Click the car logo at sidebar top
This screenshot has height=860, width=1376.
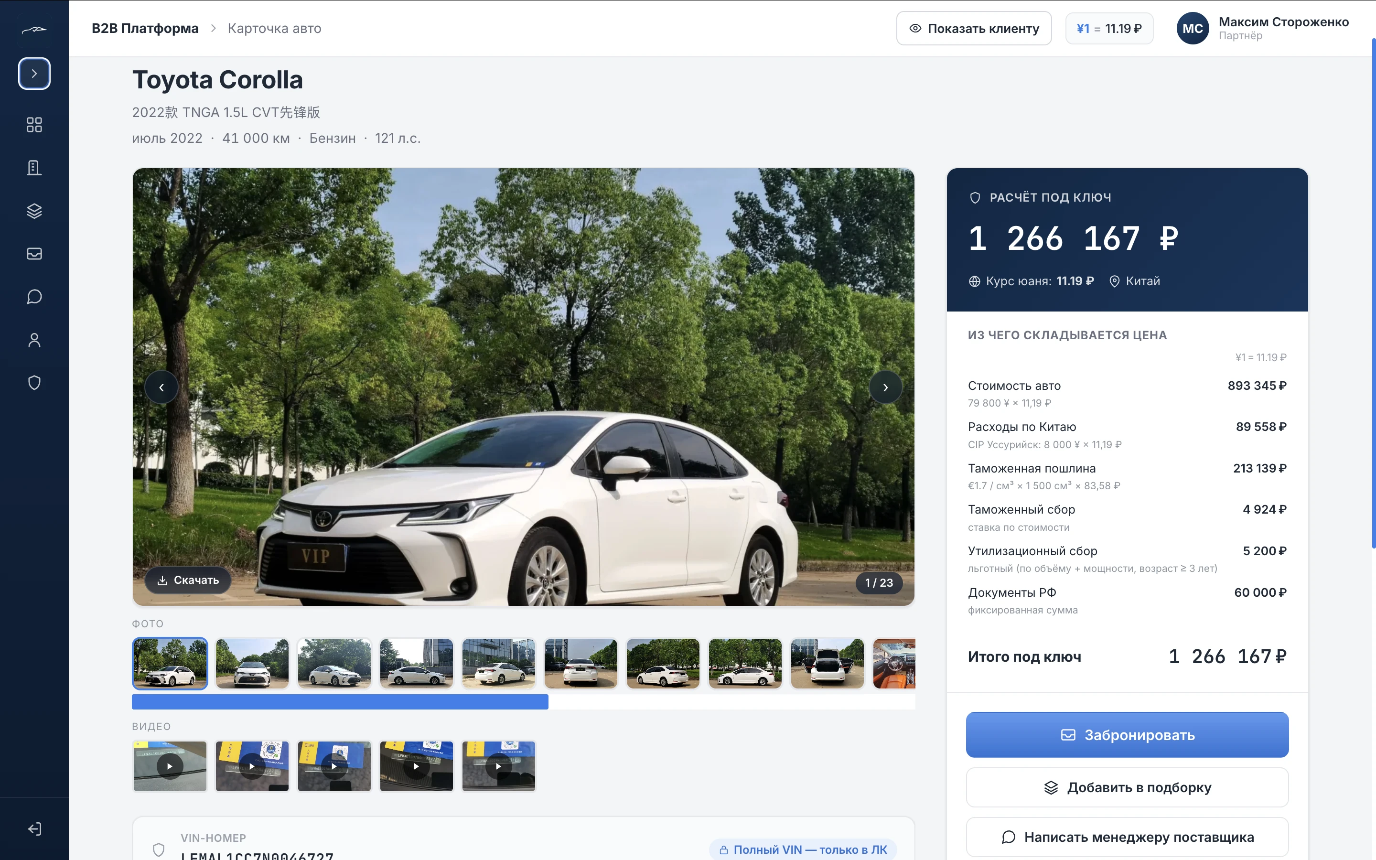pos(34,30)
